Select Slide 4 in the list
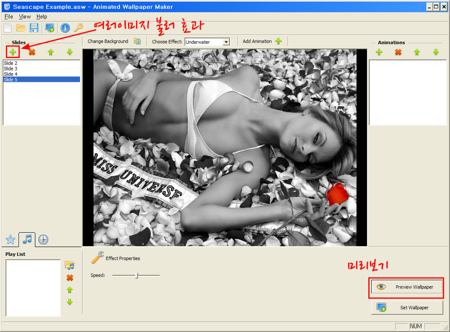Image resolution: width=450 pixels, height=332 pixels. coord(41,74)
